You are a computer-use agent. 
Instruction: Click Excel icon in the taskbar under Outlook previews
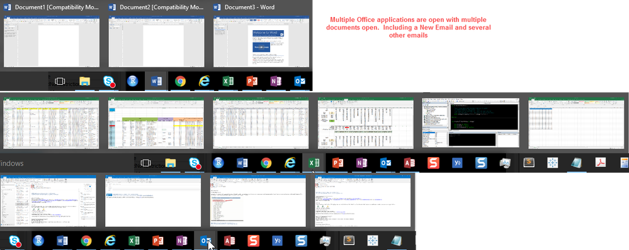[x=133, y=241]
